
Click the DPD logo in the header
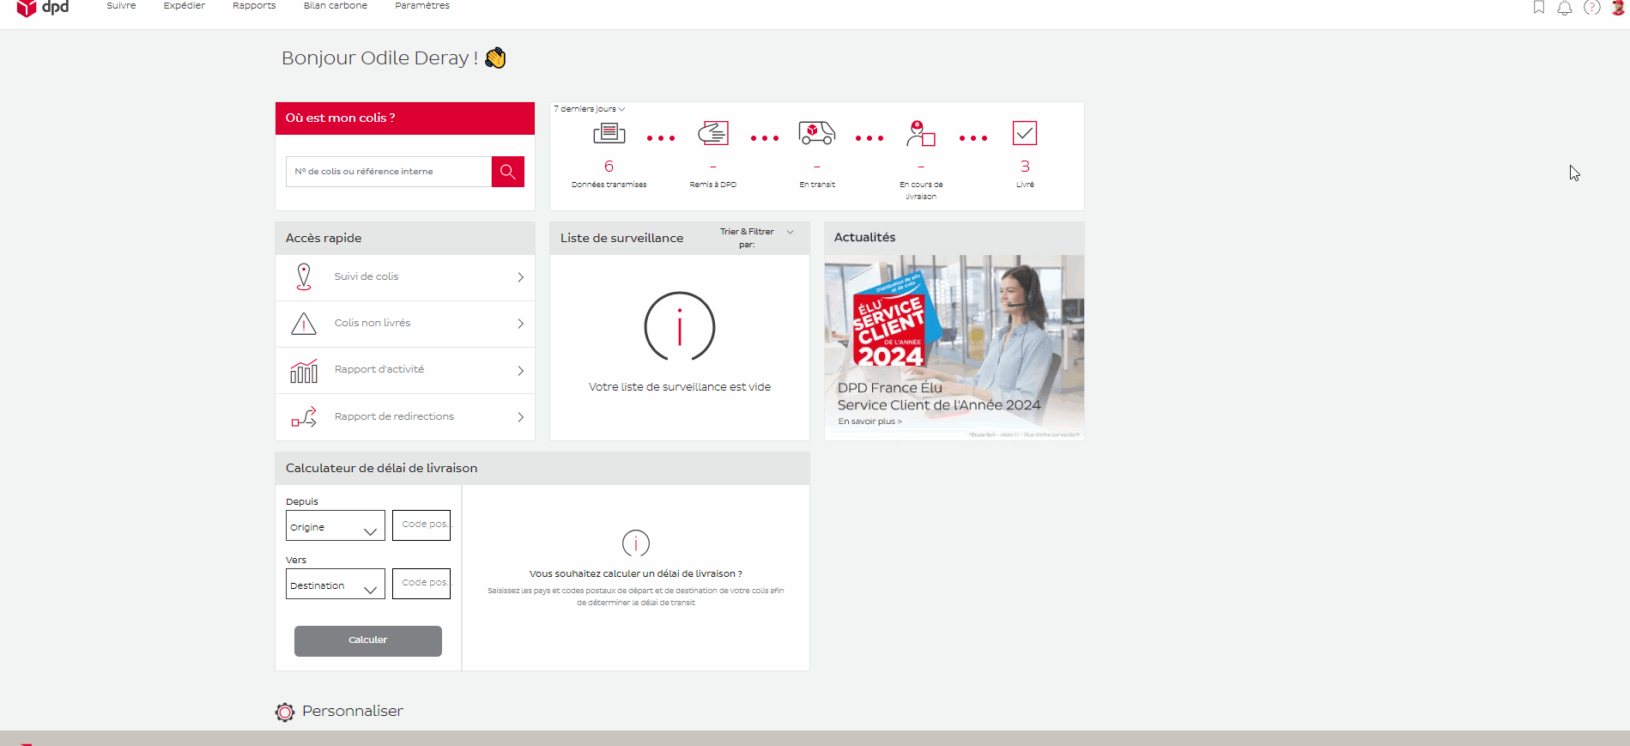point(42,8)
